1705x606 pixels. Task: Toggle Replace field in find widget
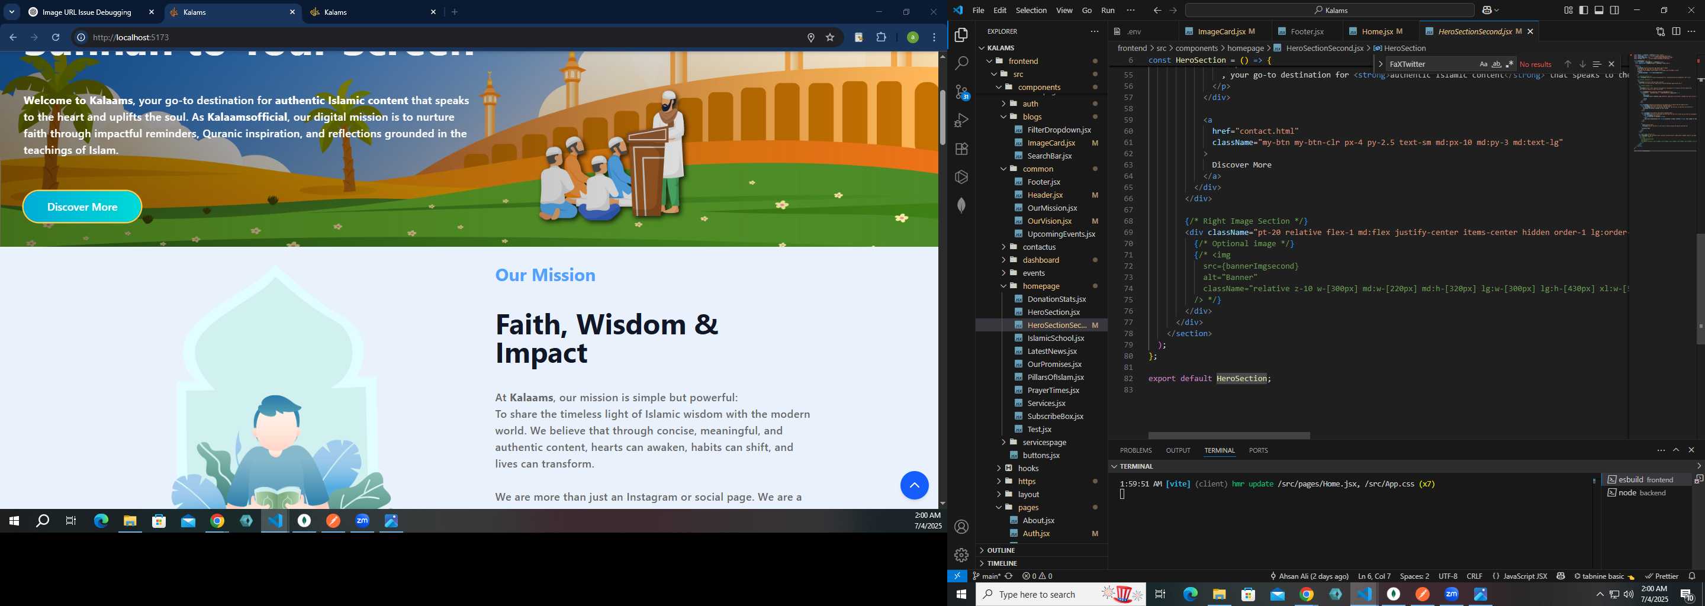pos(1380,64)
